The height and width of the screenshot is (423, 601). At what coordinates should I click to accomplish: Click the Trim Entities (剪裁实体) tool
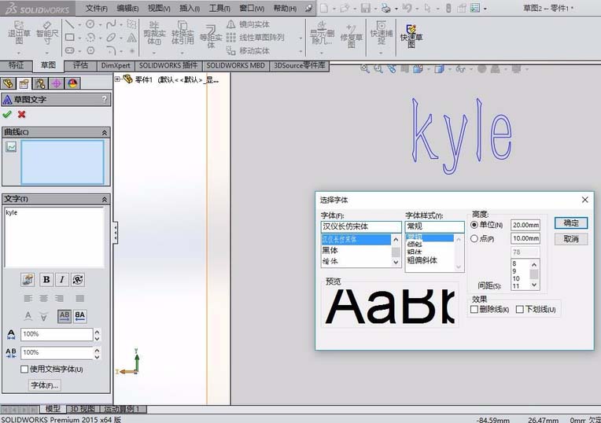coord(153,33)
